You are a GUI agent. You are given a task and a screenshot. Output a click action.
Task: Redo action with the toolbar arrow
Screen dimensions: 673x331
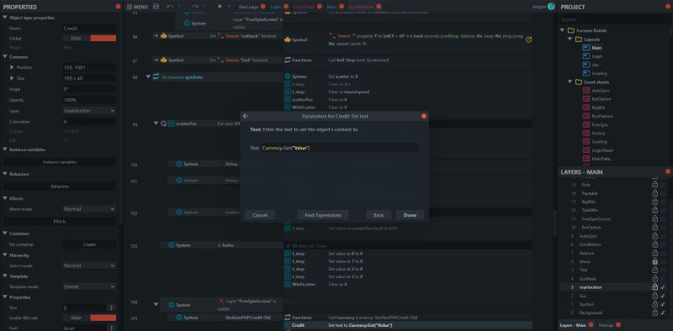(x=195, y=7)
